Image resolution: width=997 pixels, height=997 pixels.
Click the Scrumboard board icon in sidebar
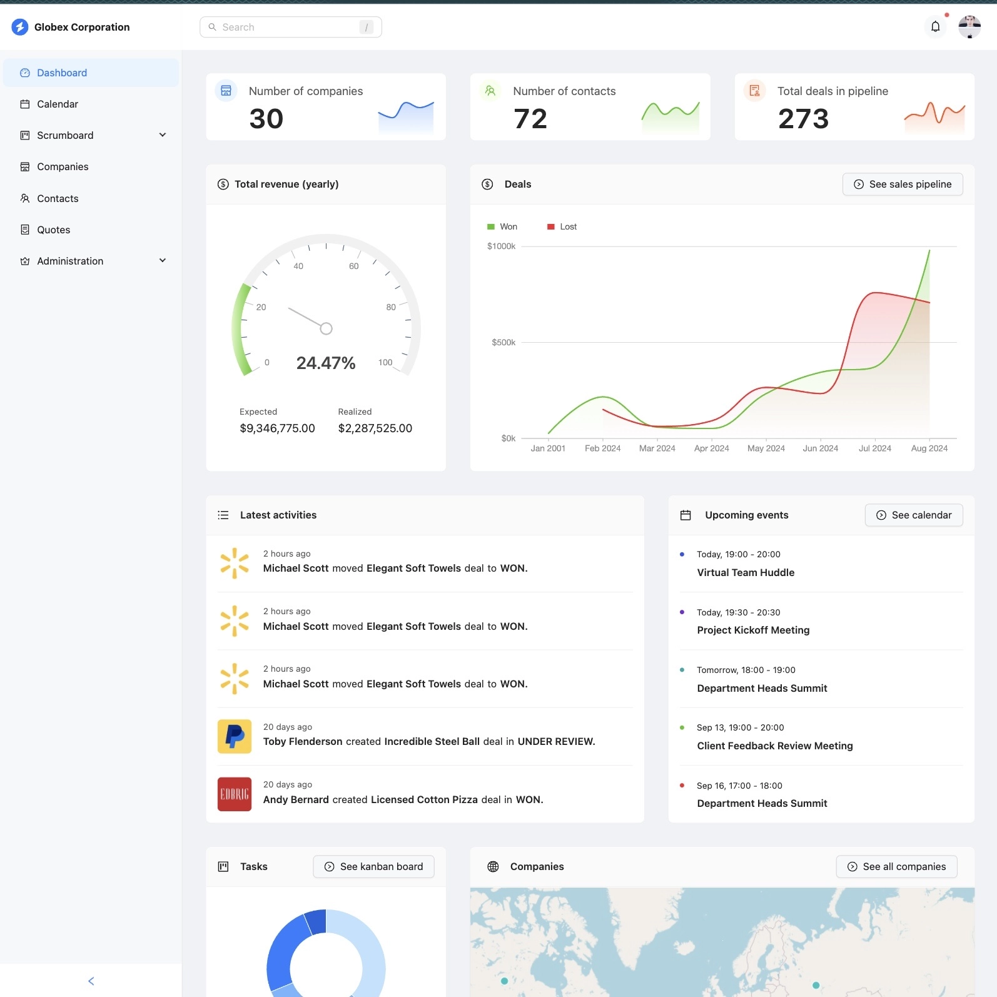click(25, 135)
